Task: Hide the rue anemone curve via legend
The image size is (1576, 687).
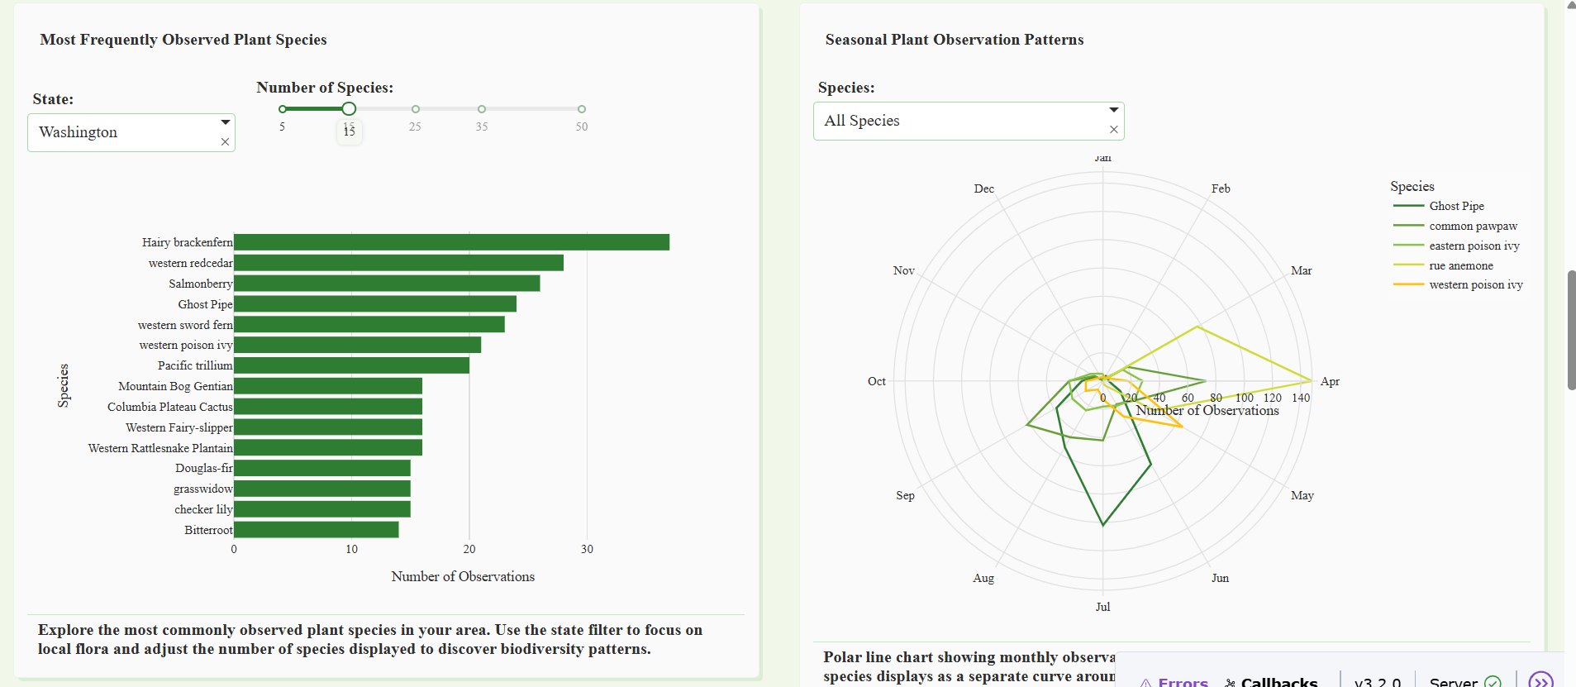Action: tap(1461, 265)
